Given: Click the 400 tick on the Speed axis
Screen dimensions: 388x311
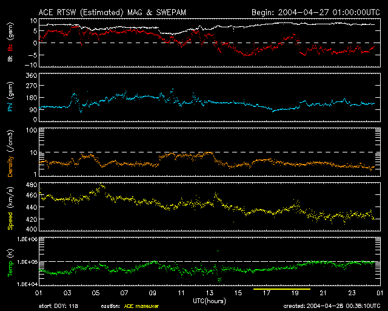Looking at the screenshot, I should tap(32, 229).
